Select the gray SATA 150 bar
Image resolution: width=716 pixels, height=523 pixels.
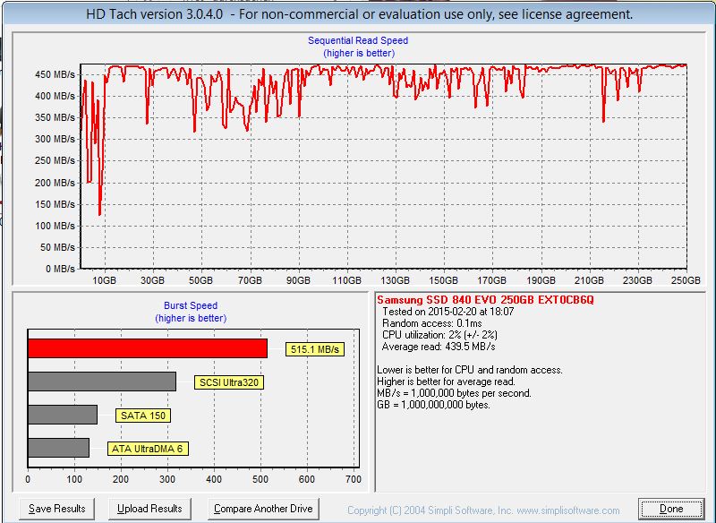coord(63,415)
